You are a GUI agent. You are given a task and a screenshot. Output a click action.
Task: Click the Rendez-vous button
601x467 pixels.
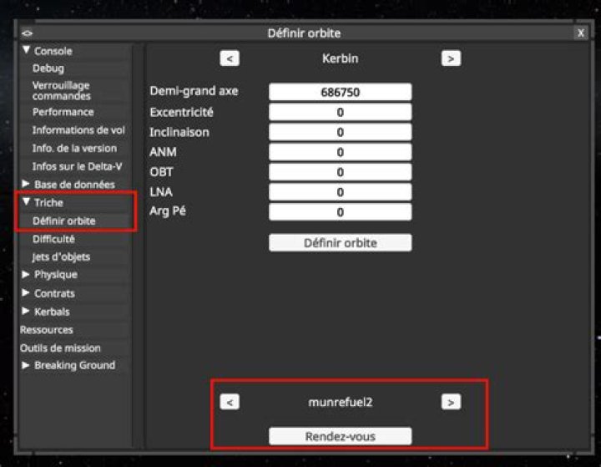tap(341, 436)
